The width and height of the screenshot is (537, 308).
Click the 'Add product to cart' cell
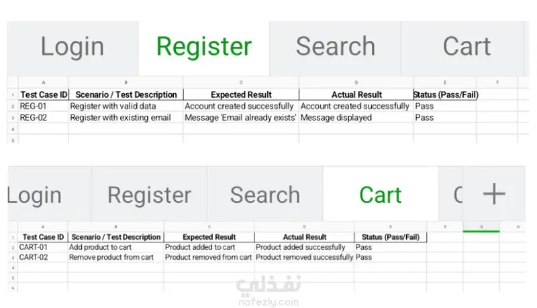(x=115, y=248)
